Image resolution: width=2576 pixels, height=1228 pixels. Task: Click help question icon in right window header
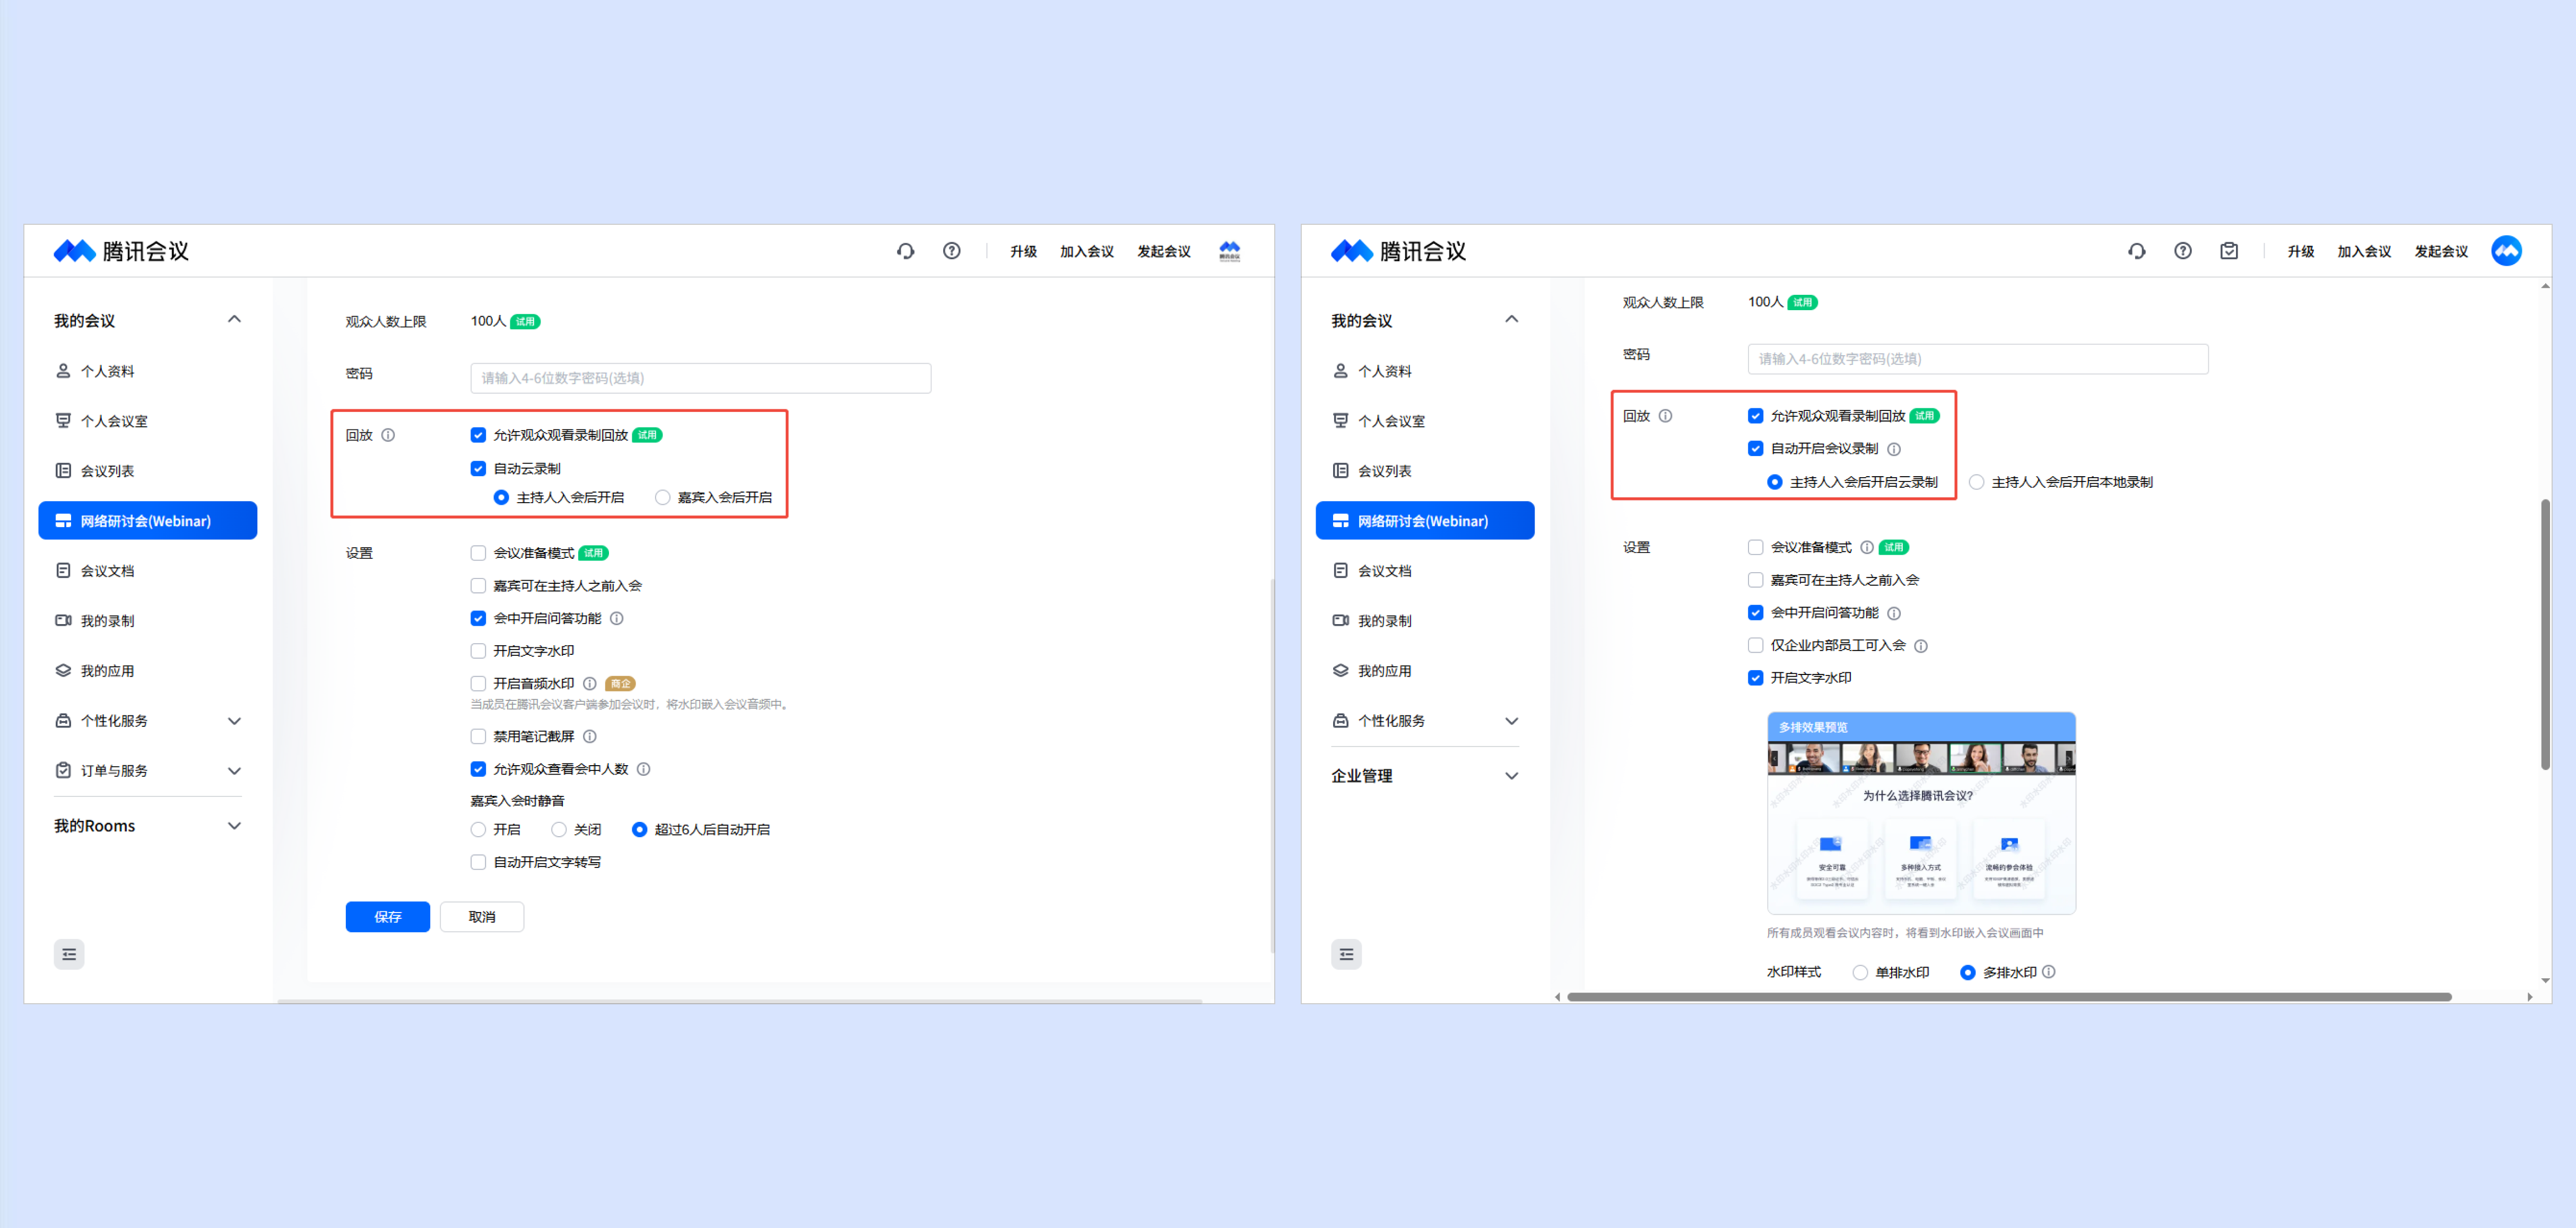pos(2182,251)
